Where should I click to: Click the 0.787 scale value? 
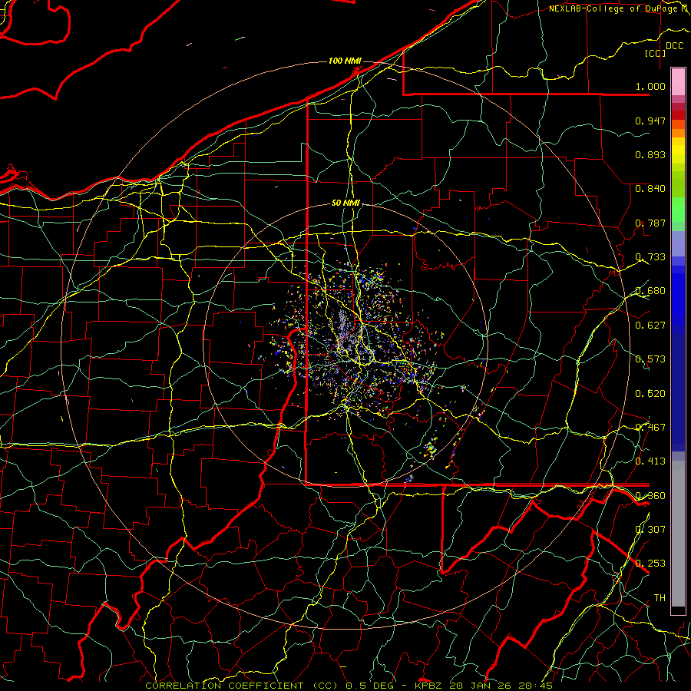(650, 223)
